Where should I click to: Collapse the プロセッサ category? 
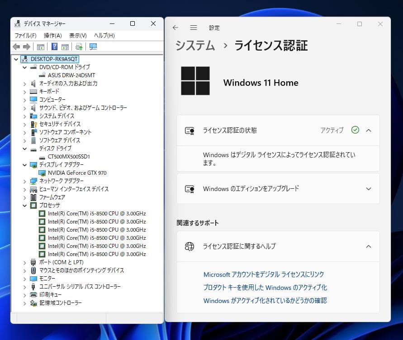(x=24, y=205)
